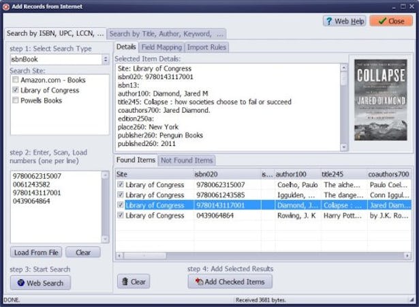The height and width of the screenshot is (307, 419).
Task: Click the title245 Collapse line in details
Action: 204,102
